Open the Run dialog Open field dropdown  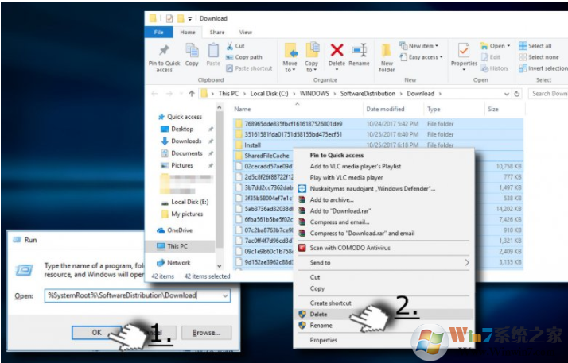pos(226,295)
